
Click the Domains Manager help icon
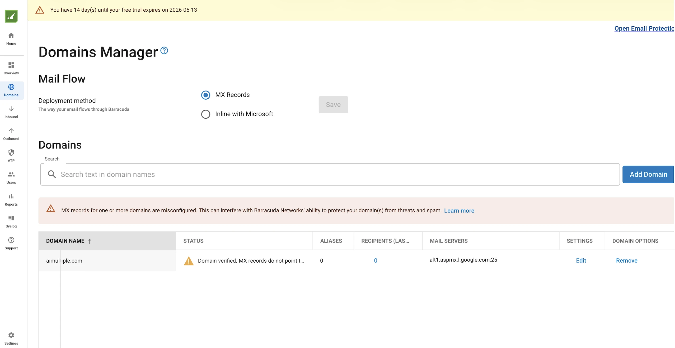tap(164, 50)
